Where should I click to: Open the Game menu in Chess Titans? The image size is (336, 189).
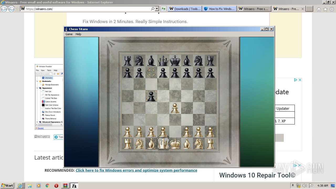(x=69, y=34)
